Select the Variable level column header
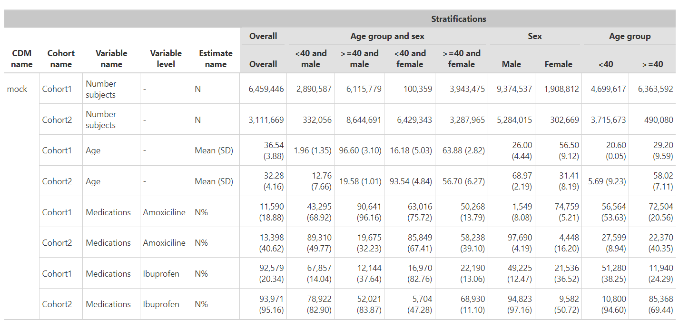679x330 pixels. [166, 59]
